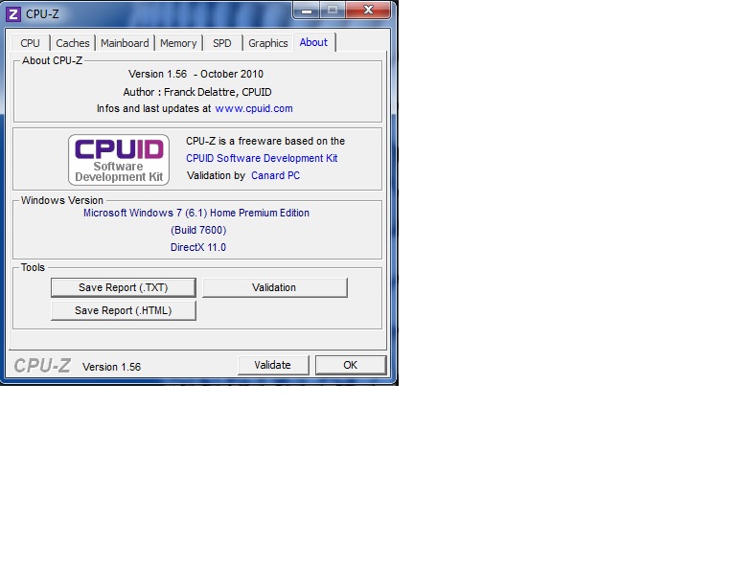Click the Validation button in Tools
The image size is (736, 588).
coord(275,287)
